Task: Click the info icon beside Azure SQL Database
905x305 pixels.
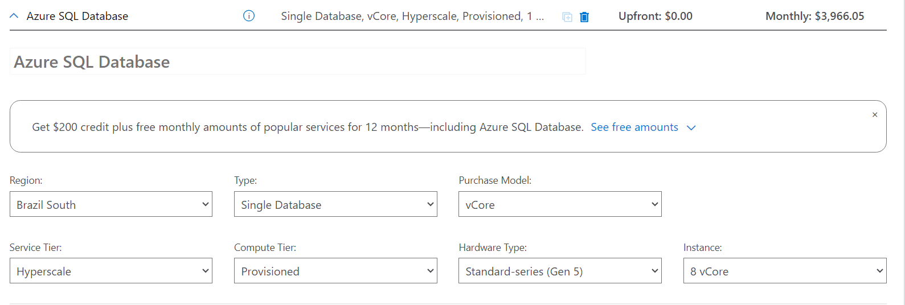Action: pyautogui.click(x=249, y=16)
